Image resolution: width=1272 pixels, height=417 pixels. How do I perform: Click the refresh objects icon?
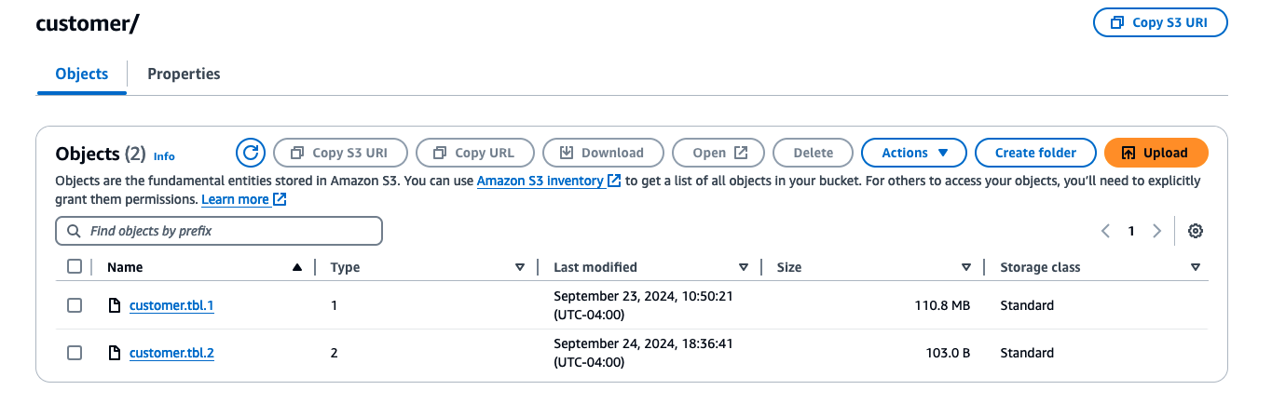250,153
